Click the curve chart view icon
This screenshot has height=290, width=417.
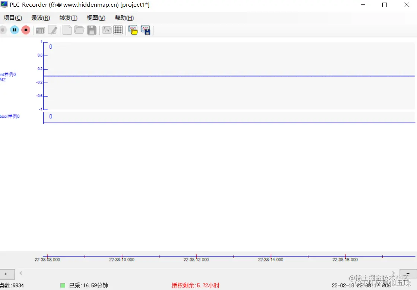[x=106, y=30]
